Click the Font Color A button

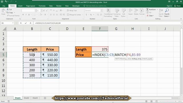45,15
